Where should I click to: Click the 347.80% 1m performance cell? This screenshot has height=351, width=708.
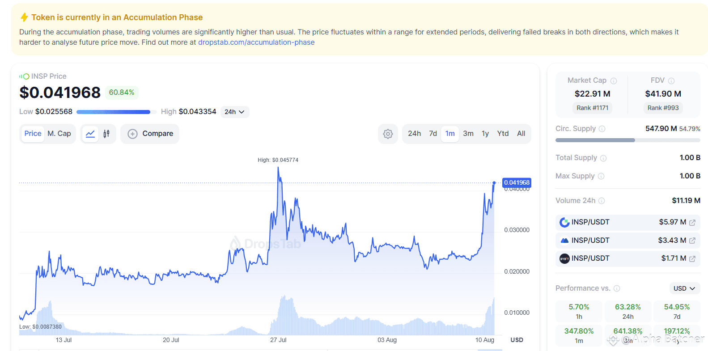click(579, 335)
